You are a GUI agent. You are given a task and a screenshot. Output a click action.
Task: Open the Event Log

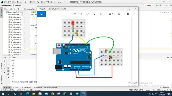pyautogui.click(x=164, y=87)
